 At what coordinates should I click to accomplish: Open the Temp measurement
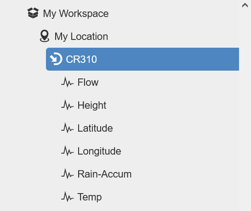click(x=90, y=197)
